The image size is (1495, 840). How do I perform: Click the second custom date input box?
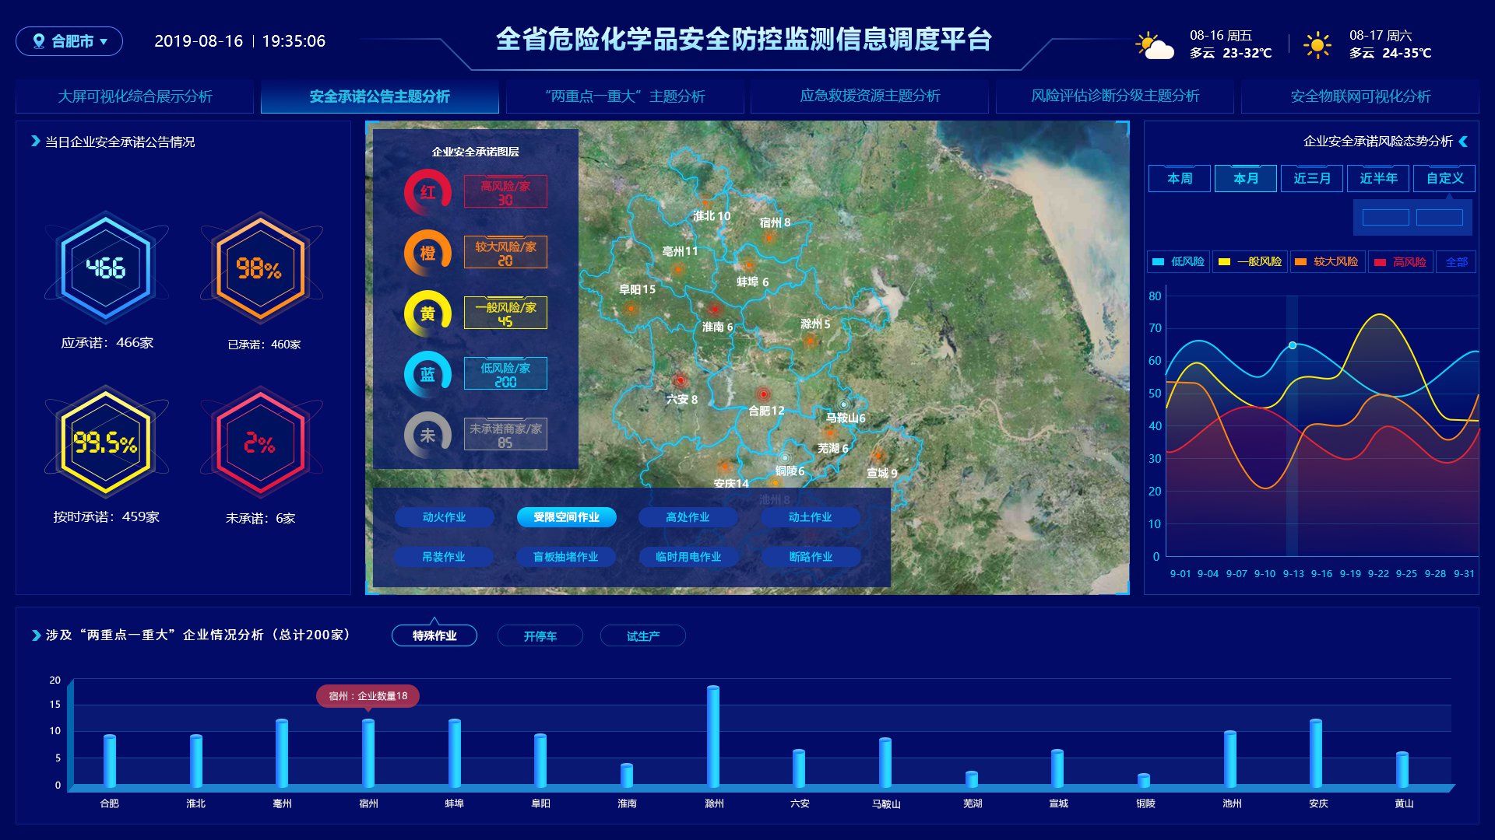point(1439,218)
